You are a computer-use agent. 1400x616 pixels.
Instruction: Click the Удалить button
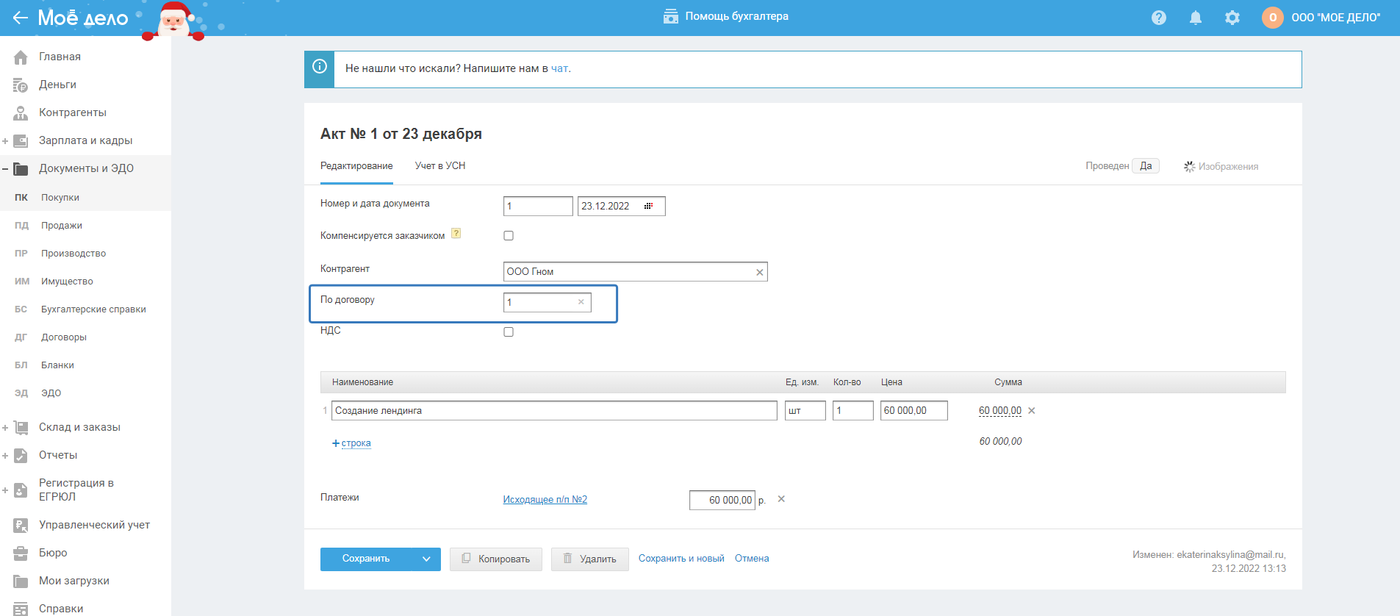[x=590, y=559]
